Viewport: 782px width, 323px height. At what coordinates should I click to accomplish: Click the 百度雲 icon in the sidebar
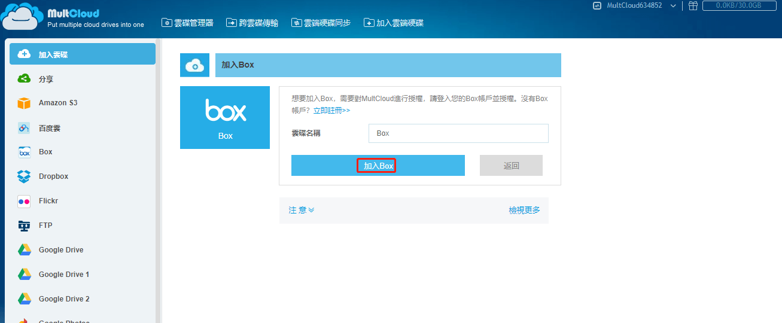[24, 127]
